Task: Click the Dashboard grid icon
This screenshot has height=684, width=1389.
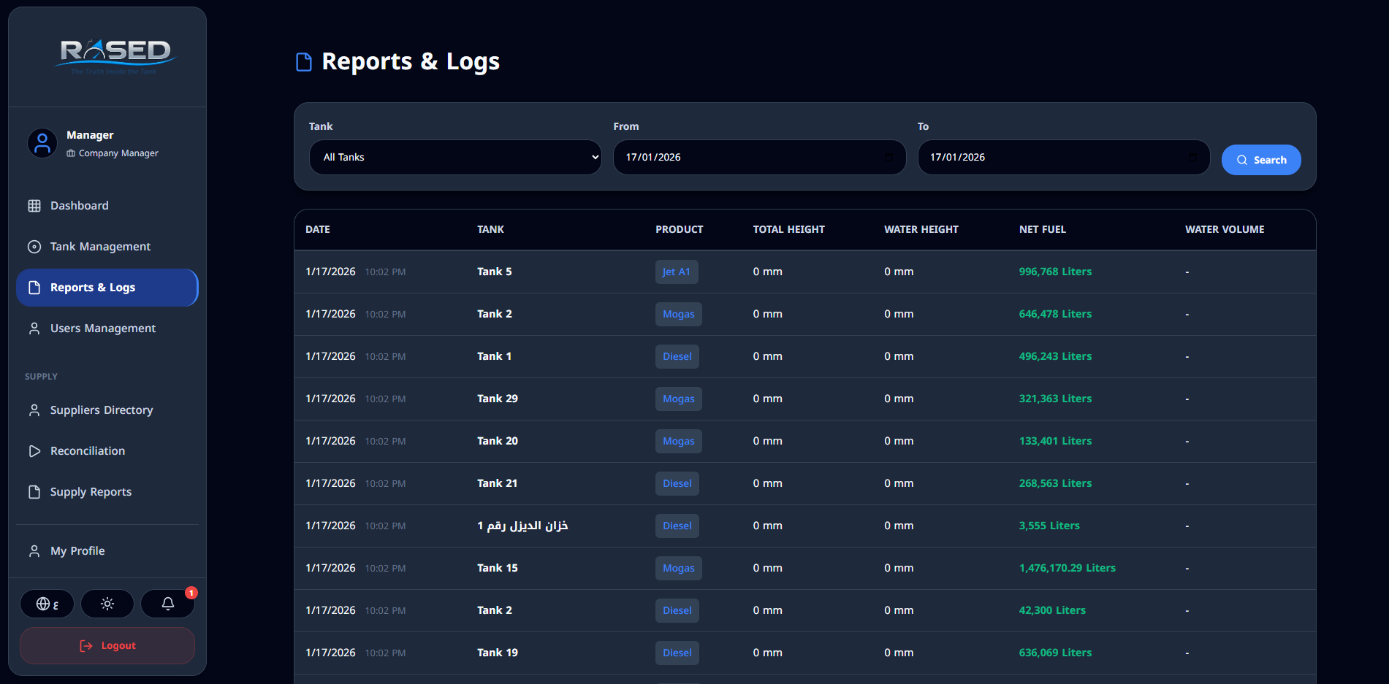Action: tap(34, 206)
